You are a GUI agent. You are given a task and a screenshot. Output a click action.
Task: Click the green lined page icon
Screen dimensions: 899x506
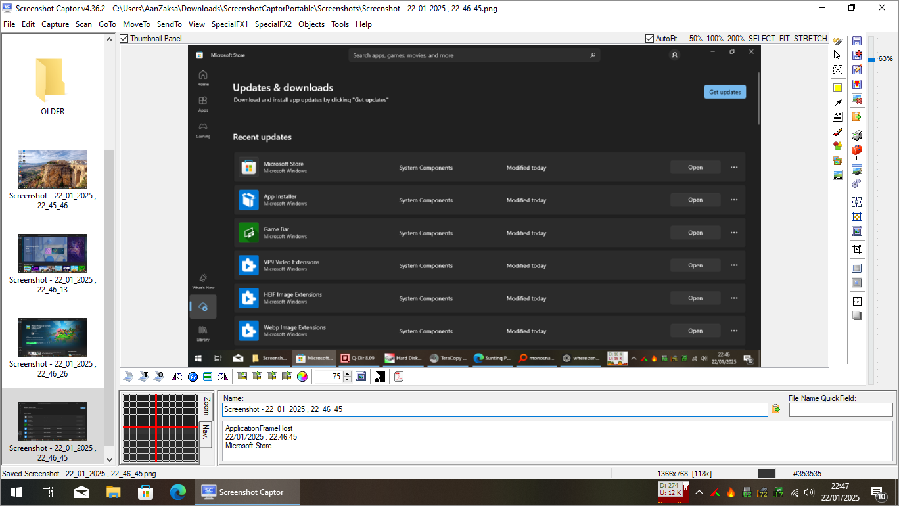208,377
